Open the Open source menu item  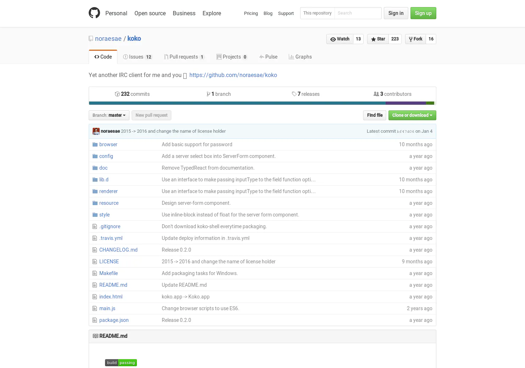coord(150,13)
